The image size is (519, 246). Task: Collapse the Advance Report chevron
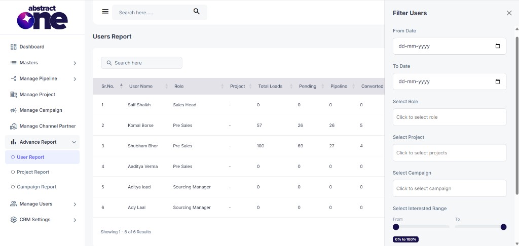[x=74, y=142]
